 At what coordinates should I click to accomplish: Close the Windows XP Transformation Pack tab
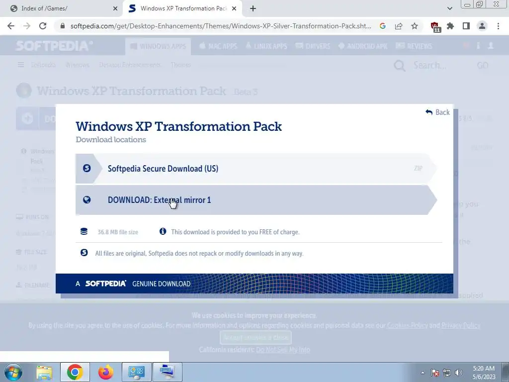pyautogui.click(x=234, y=9)
